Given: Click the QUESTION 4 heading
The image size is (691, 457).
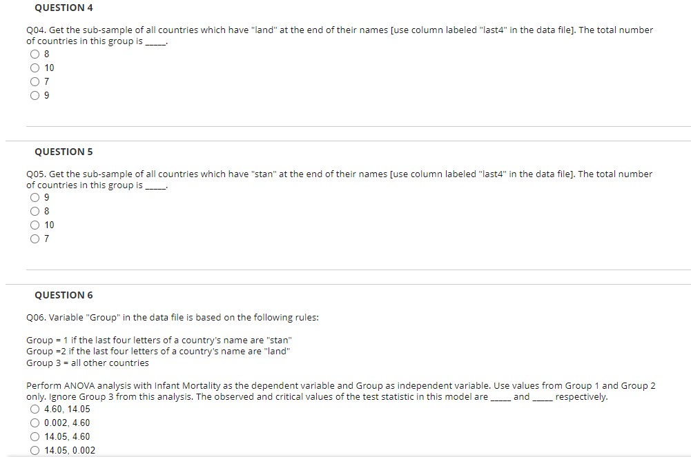Looking at the screenshot, I should click(64, 8).
